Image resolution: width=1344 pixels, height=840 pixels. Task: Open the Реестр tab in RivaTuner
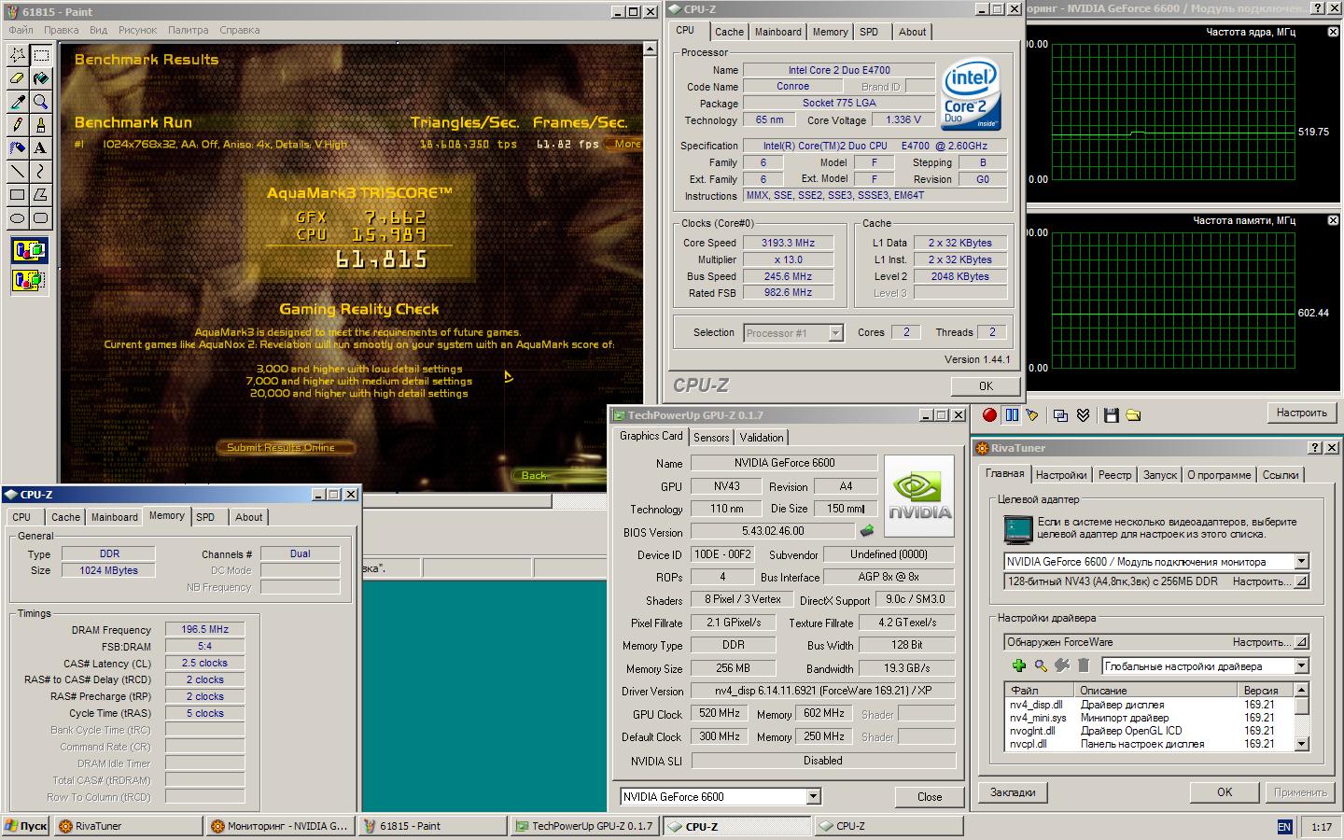tap(1114, 475)
